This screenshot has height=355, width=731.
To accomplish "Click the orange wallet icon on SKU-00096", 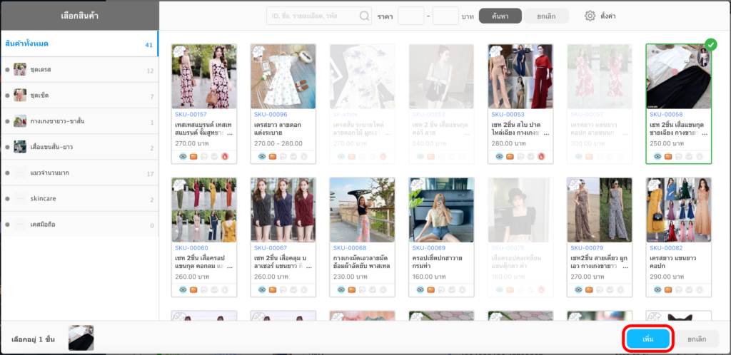I will 272,156.
